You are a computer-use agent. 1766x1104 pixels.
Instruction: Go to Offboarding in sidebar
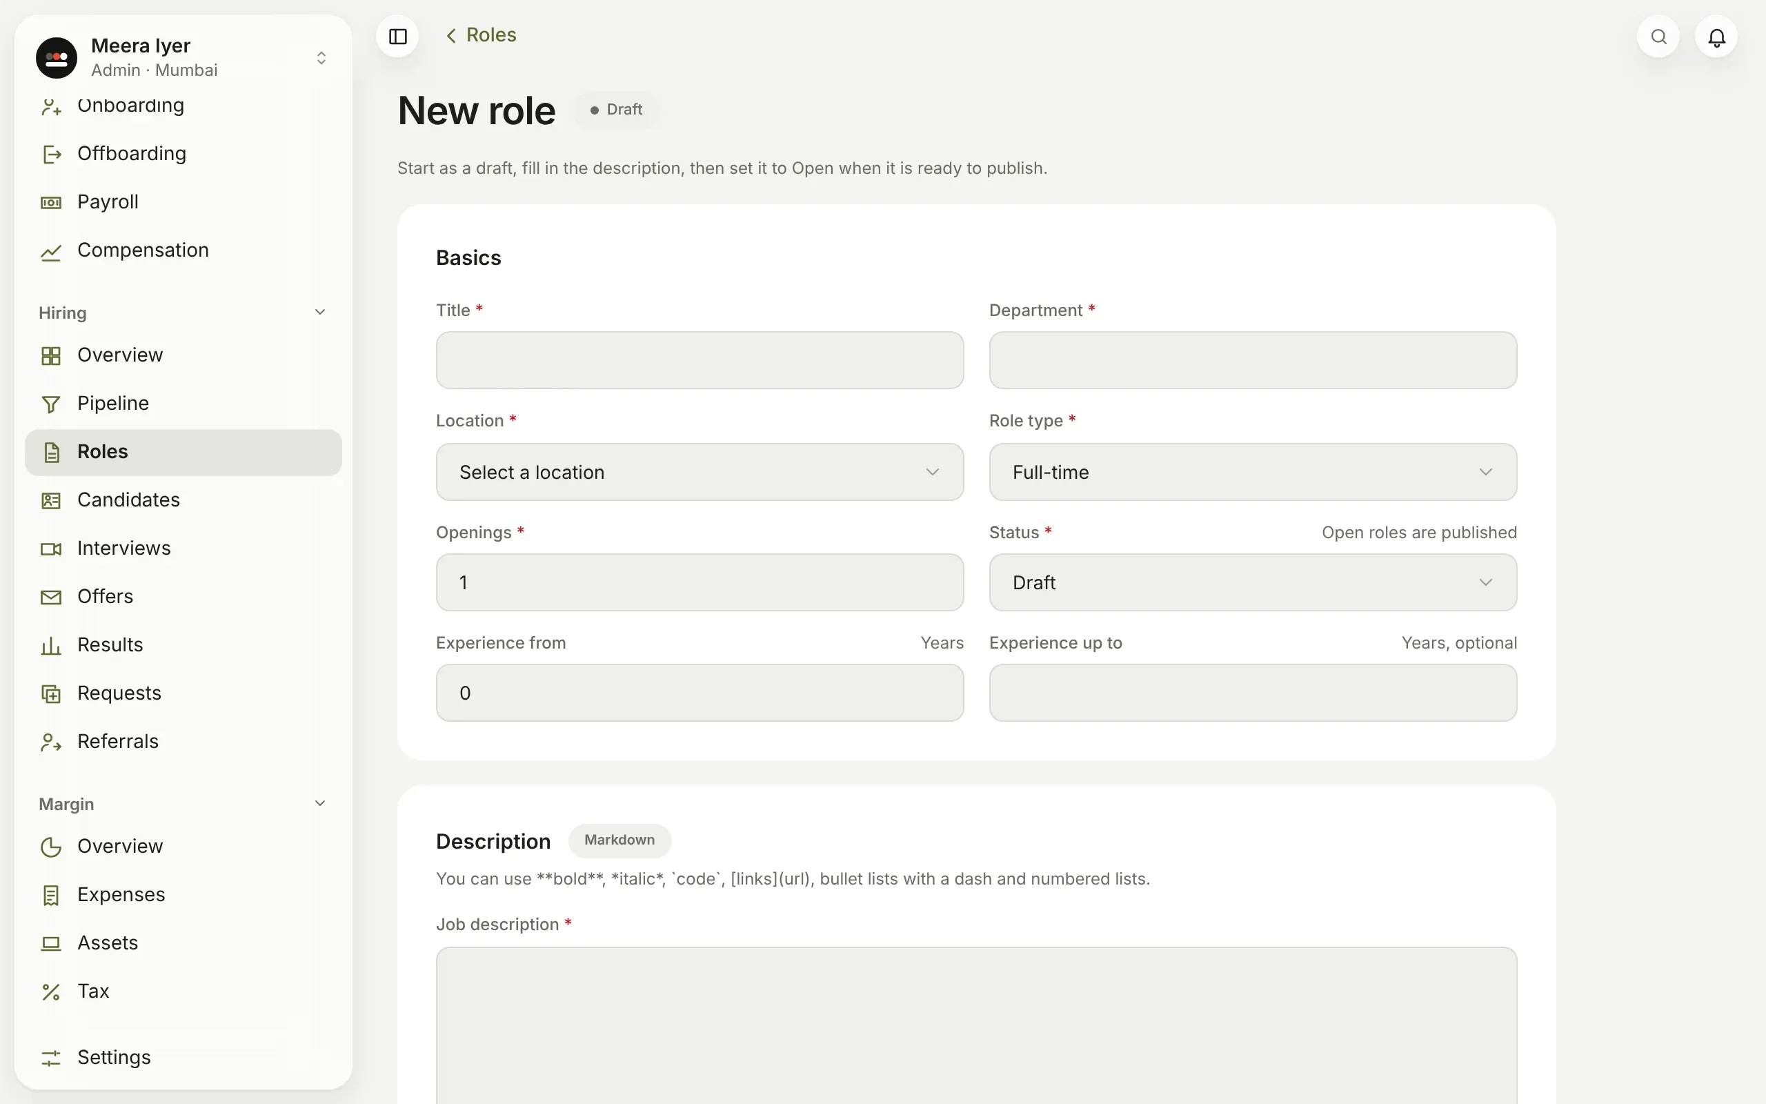point(183,154)
